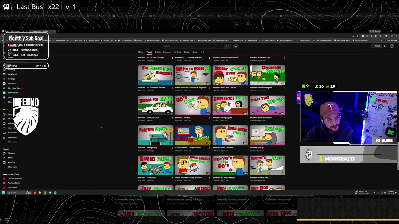
Task: Open Brewstew - Childhood Regrets title link
Action: pos(261,88)
